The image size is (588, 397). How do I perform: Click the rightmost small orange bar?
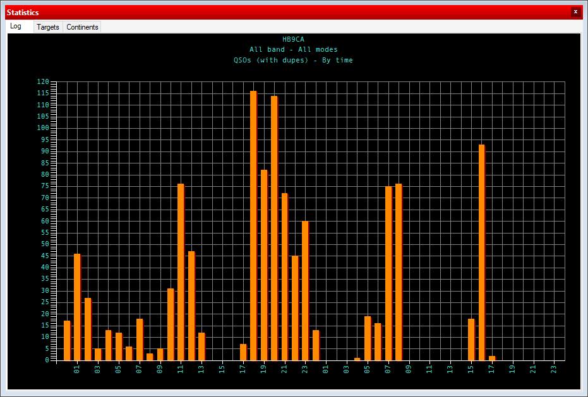492,358
